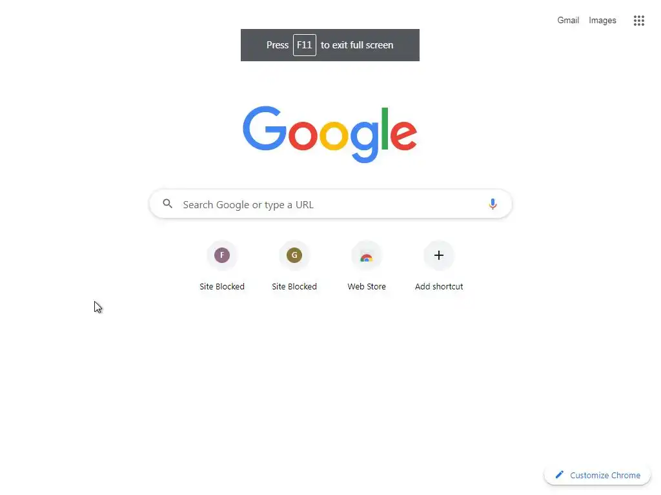Open the Web Store rainbow icon
This screenshot has width=661, height=495.
(x=367, y=255)
